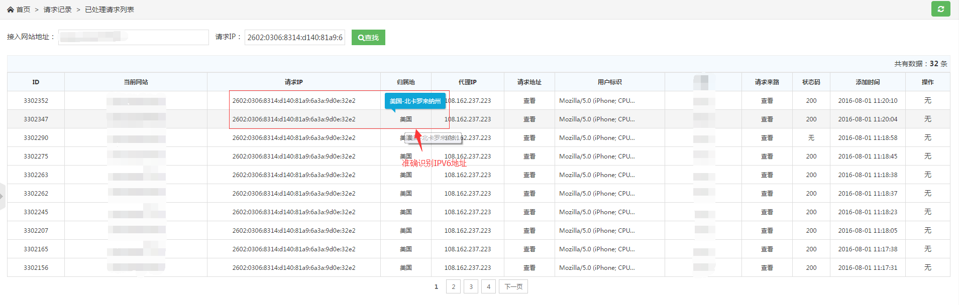Click 下一页 next page button
Viewport: 959px width, 305px height.
pos(513,286)
